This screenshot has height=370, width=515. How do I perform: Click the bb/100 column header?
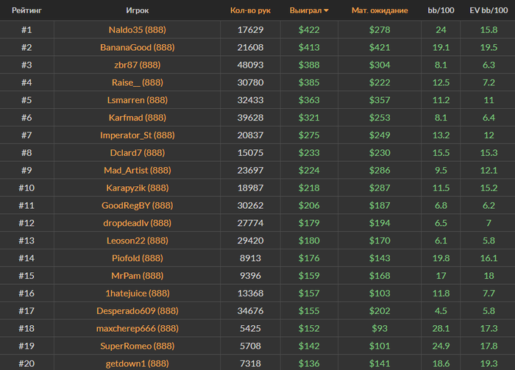pyautogui.click(x=441, y=10)
